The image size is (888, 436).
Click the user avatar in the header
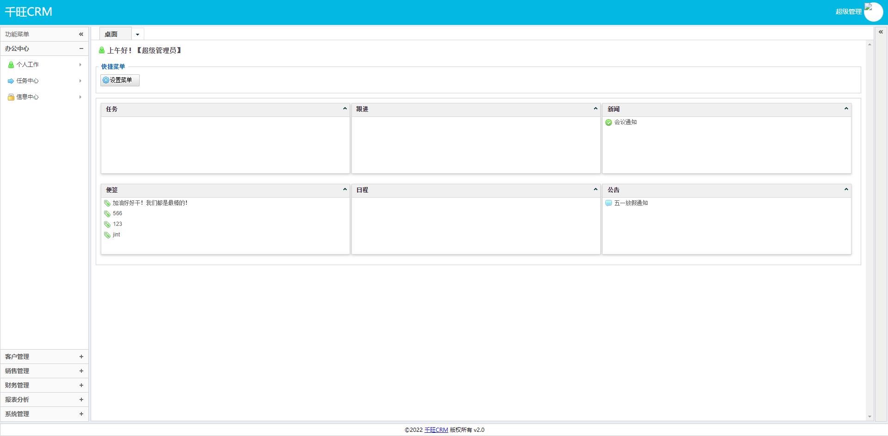click(873, 12)
